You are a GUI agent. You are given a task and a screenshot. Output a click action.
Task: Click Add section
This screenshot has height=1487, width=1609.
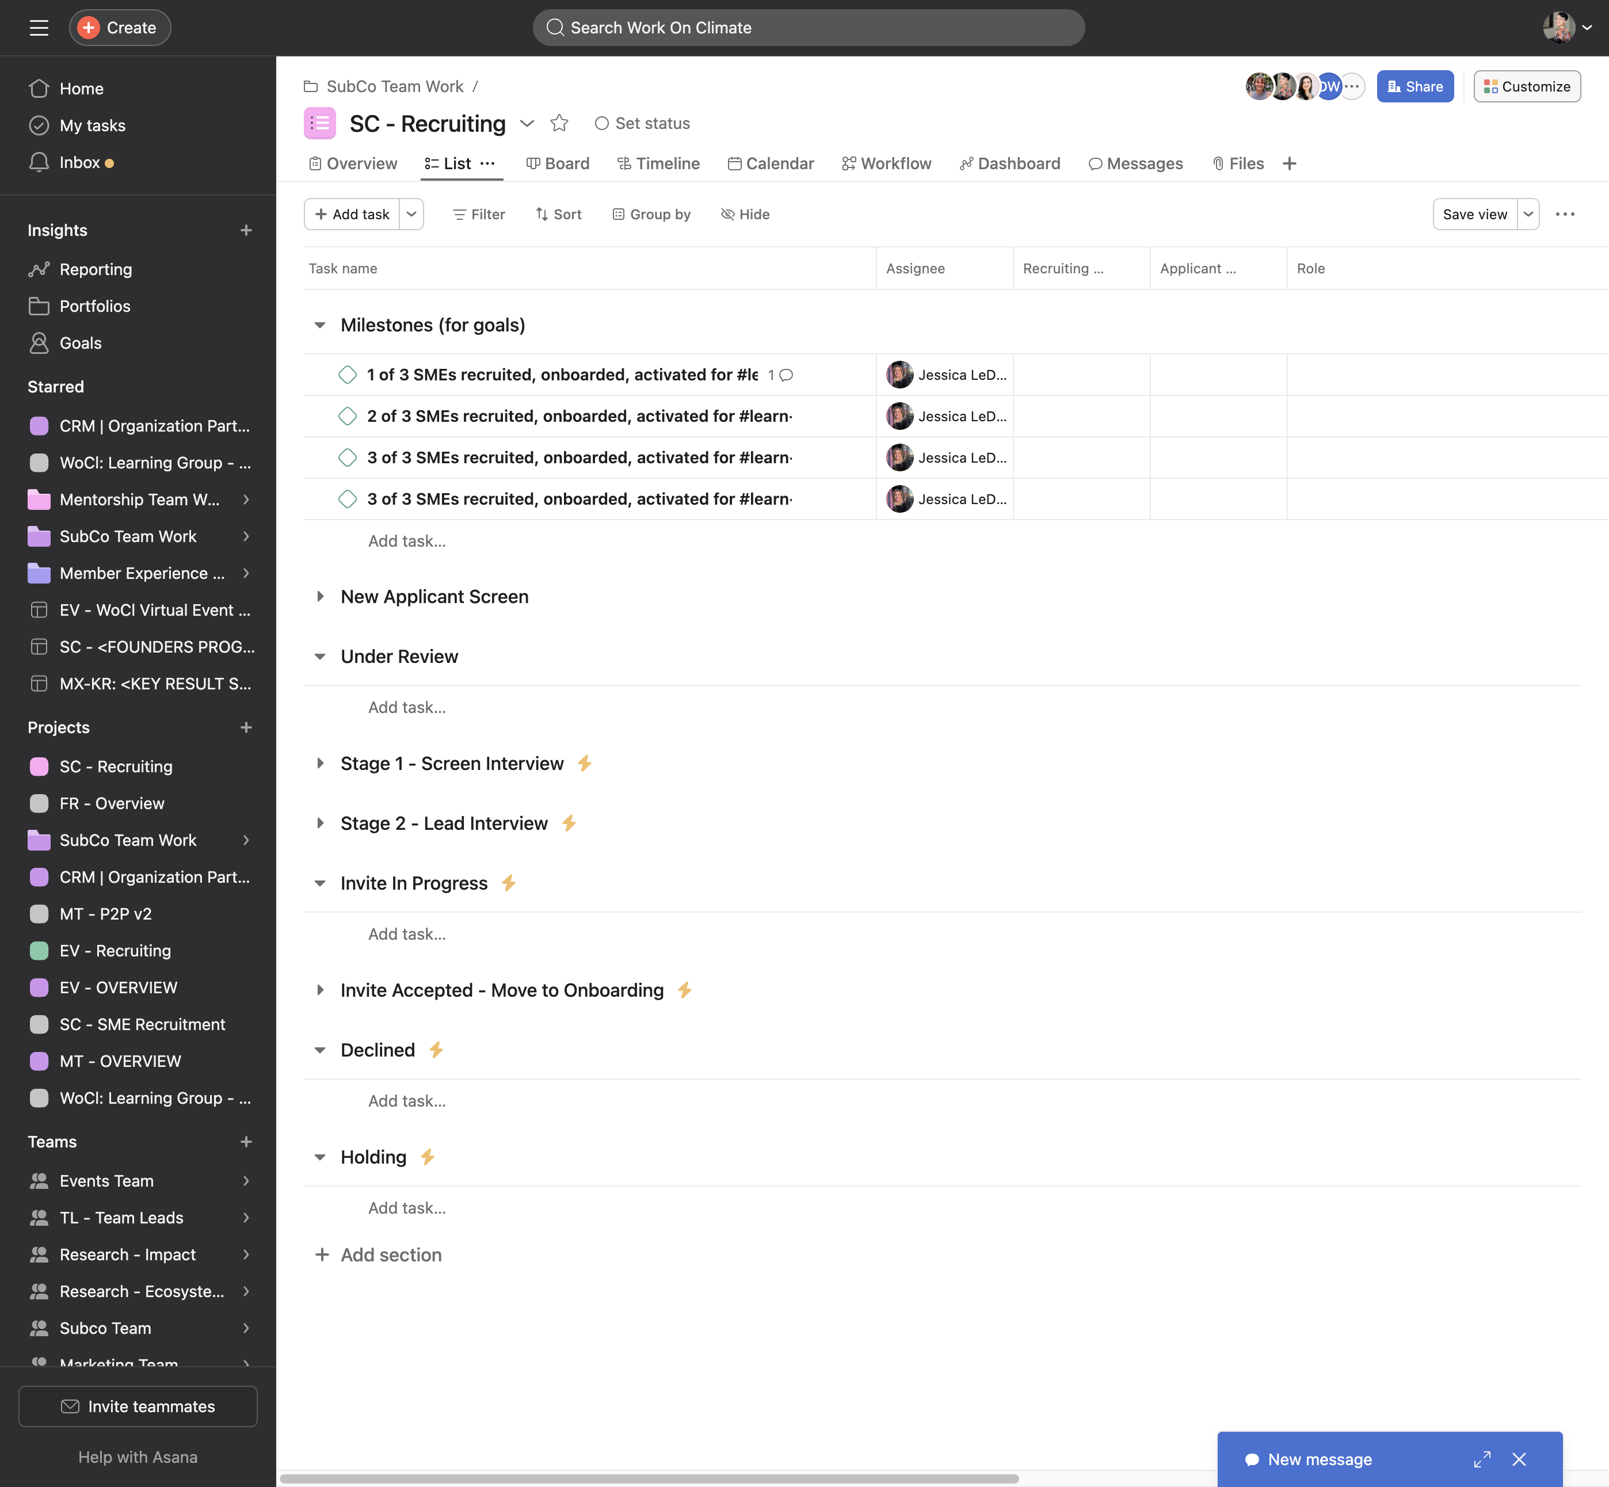[378, 1255]
